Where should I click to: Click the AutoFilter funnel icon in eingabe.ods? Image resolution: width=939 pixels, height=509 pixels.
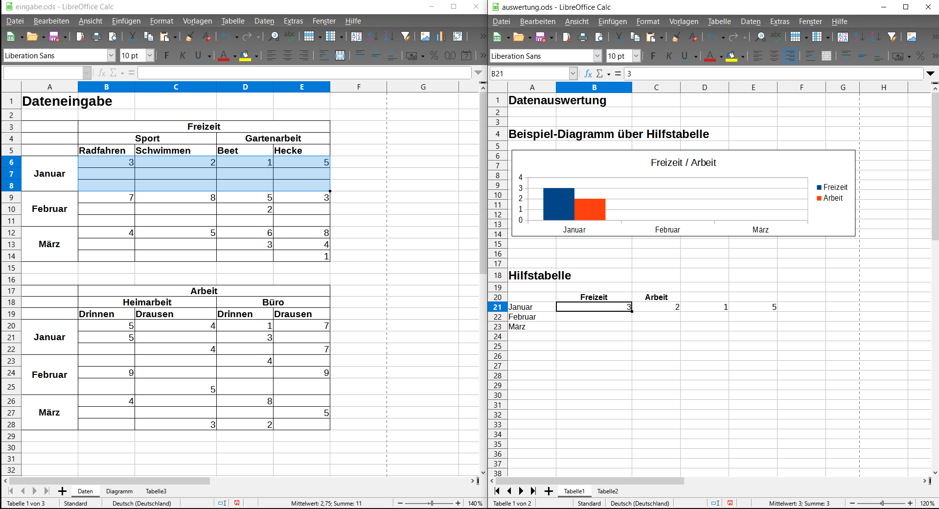(x=406, y=37)
